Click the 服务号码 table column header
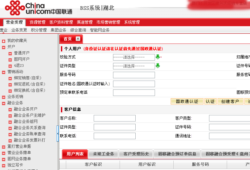 (200, 164)
